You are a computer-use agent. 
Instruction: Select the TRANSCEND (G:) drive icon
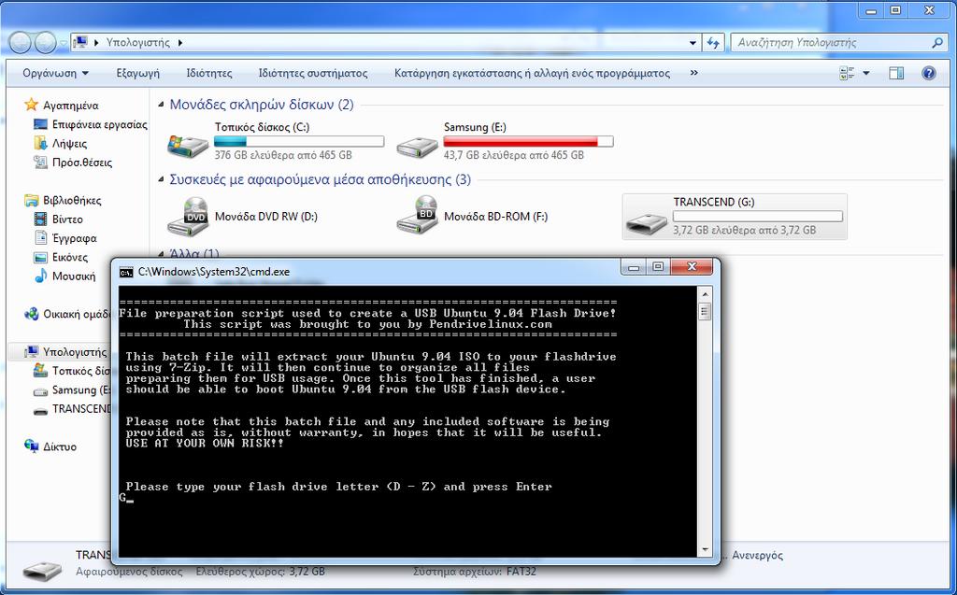point(647,222)
